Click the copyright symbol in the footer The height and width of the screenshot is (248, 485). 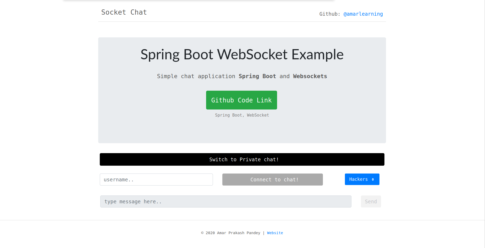tap(202, 233)
